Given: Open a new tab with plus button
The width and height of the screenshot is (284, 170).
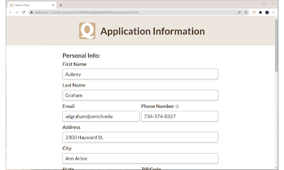Looking at the screenshot, I should pyautogui.click(x=61, y=5).
